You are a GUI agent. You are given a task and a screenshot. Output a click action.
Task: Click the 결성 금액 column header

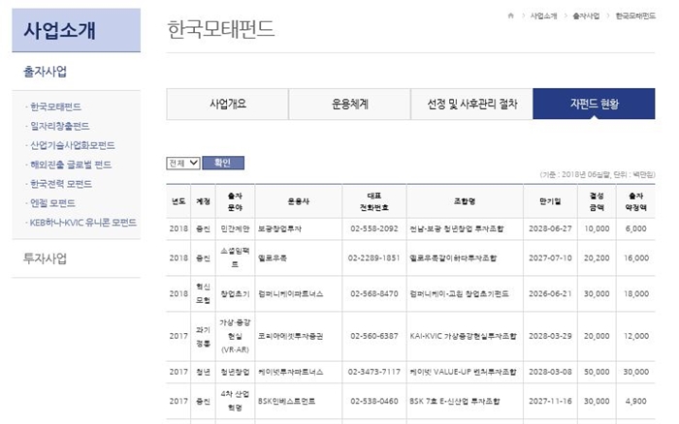(x=597, y=201)
